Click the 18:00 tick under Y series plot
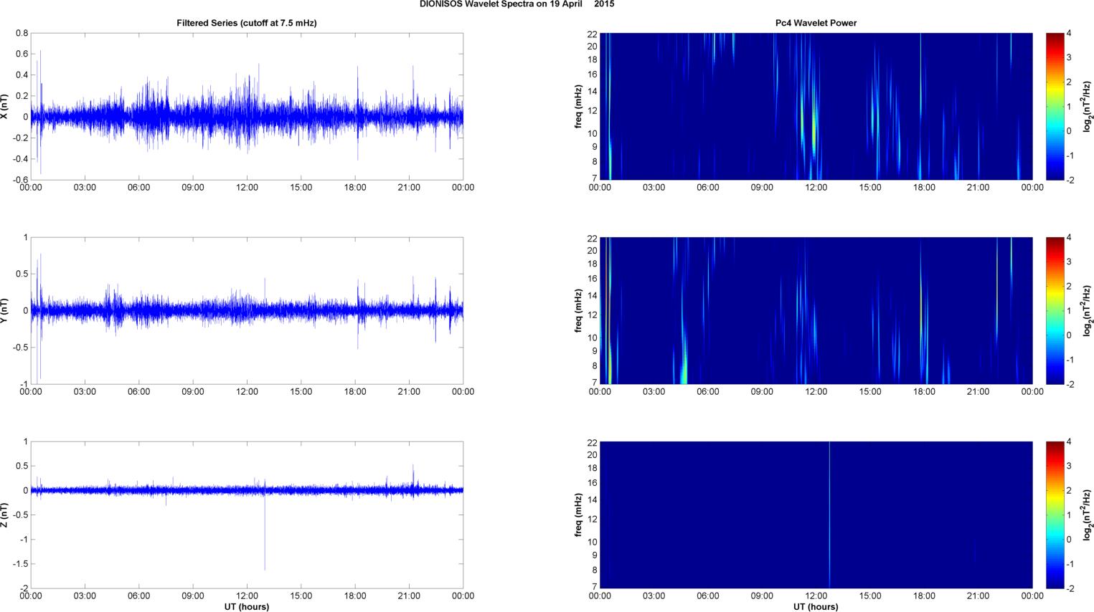This screenshot has height=612, width=1094. click(x=355, y=392)
